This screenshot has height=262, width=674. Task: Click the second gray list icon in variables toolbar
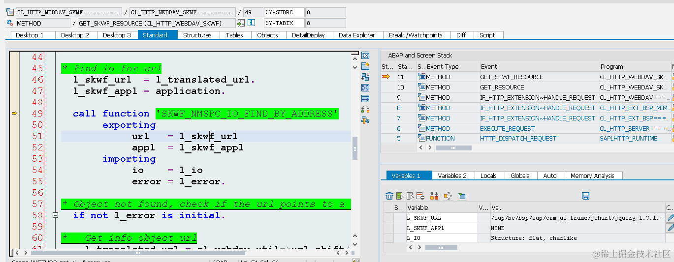point(410,196)
